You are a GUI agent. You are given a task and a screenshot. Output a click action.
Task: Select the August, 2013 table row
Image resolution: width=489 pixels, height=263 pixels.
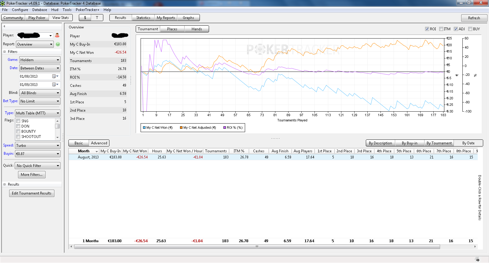(x=273, y=157)
